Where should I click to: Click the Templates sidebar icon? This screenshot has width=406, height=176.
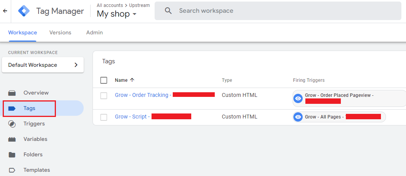12,170
